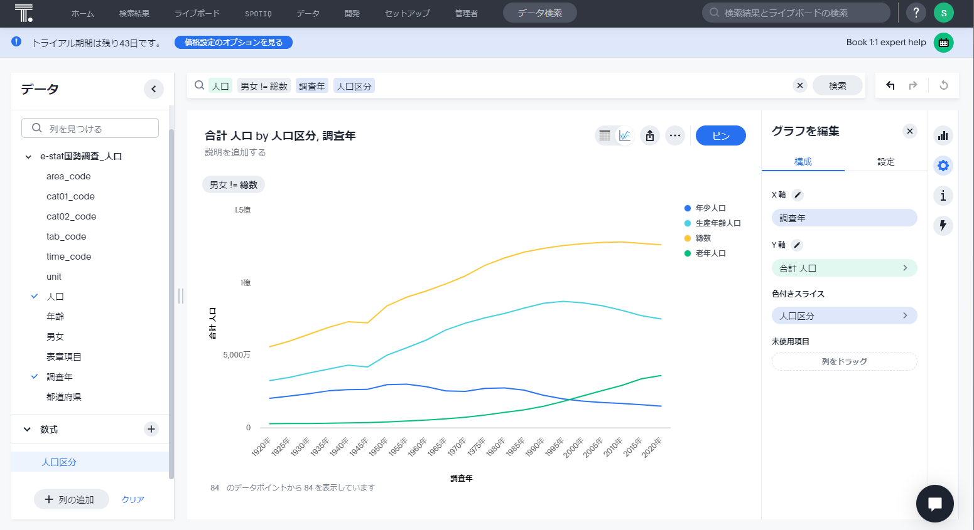Open the chart configuration gear panel
This screenshot has width=974, height=530.
(x=943, y=166)
